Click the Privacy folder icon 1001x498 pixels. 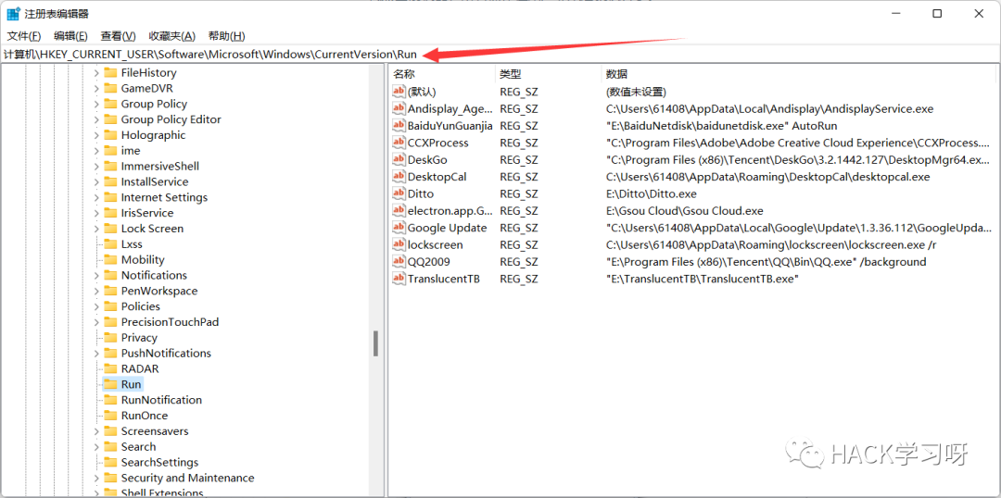point(110,338)
